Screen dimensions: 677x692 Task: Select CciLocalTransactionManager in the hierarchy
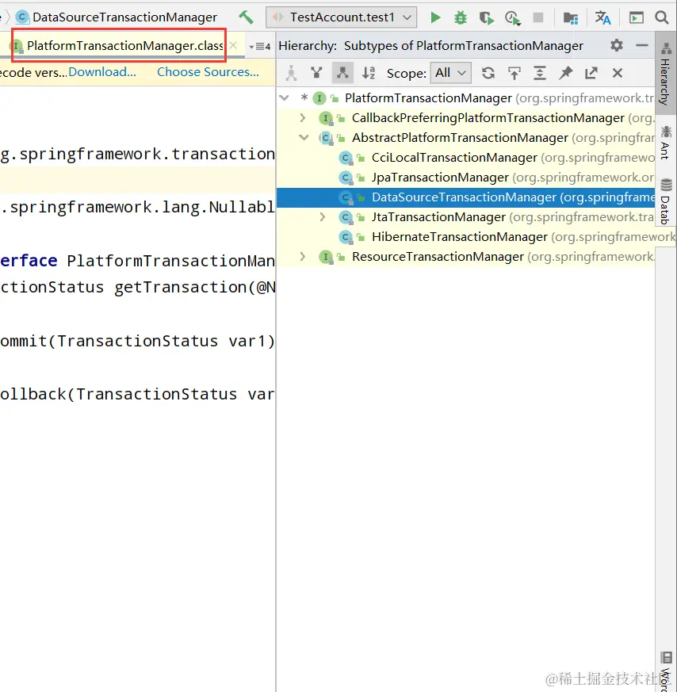pos(466,158)
